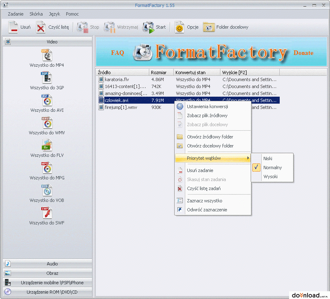Screen dimensions: 330x299
Task: Click the FAQ link in the banner
Action: [117, 53]
